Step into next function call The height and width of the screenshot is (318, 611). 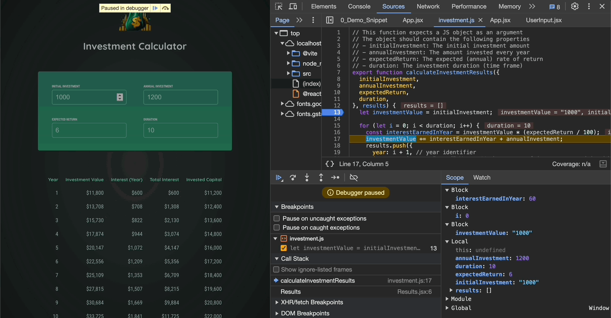[307, 178]
